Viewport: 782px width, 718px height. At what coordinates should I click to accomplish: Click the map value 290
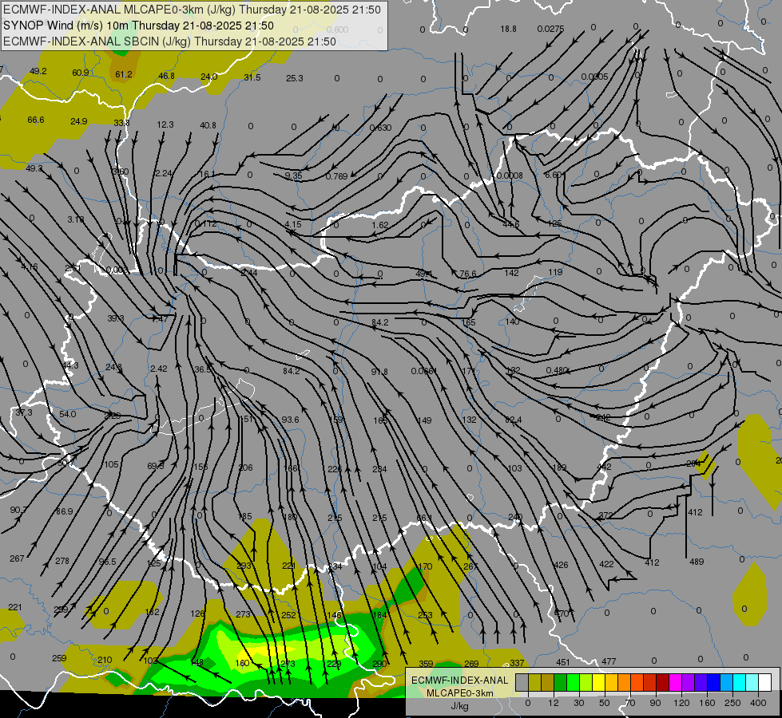[x=379, y=664]
